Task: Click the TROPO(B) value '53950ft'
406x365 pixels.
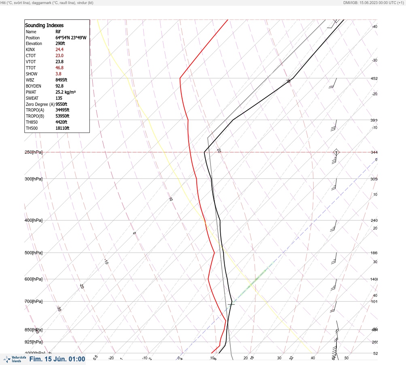Action: 62,116
